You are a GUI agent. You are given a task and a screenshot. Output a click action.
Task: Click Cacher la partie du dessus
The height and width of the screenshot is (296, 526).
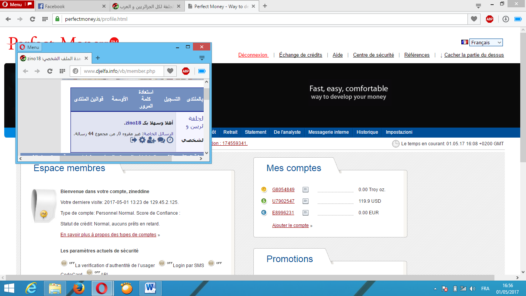[474, 55]
